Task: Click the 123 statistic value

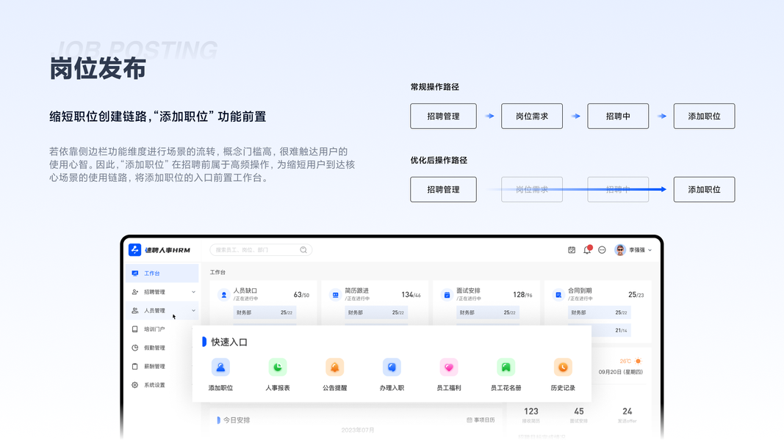Action: click(x=531, y=411)
